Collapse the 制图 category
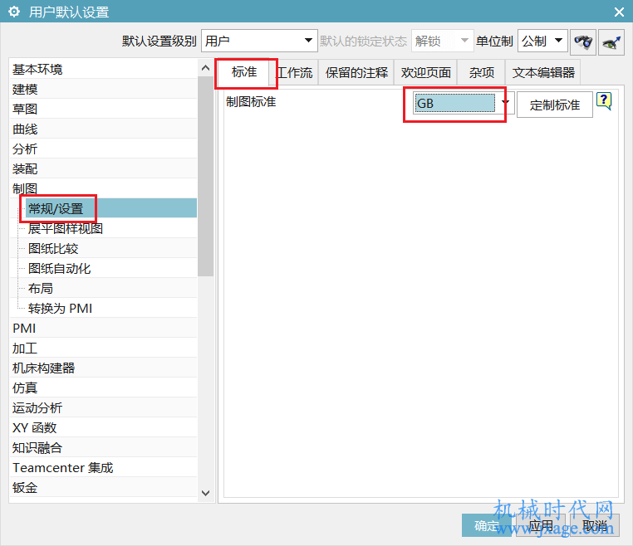633x546 pixels. [x=103, y=188]
